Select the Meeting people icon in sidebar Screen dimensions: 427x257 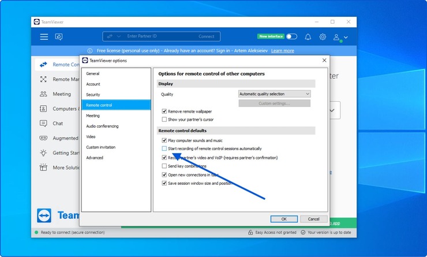click(x=43, y=94)
